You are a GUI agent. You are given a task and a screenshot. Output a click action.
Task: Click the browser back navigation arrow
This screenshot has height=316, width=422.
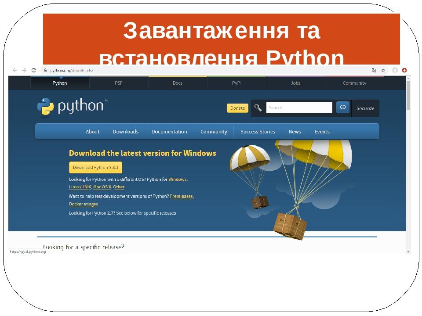tap(15, 70)
